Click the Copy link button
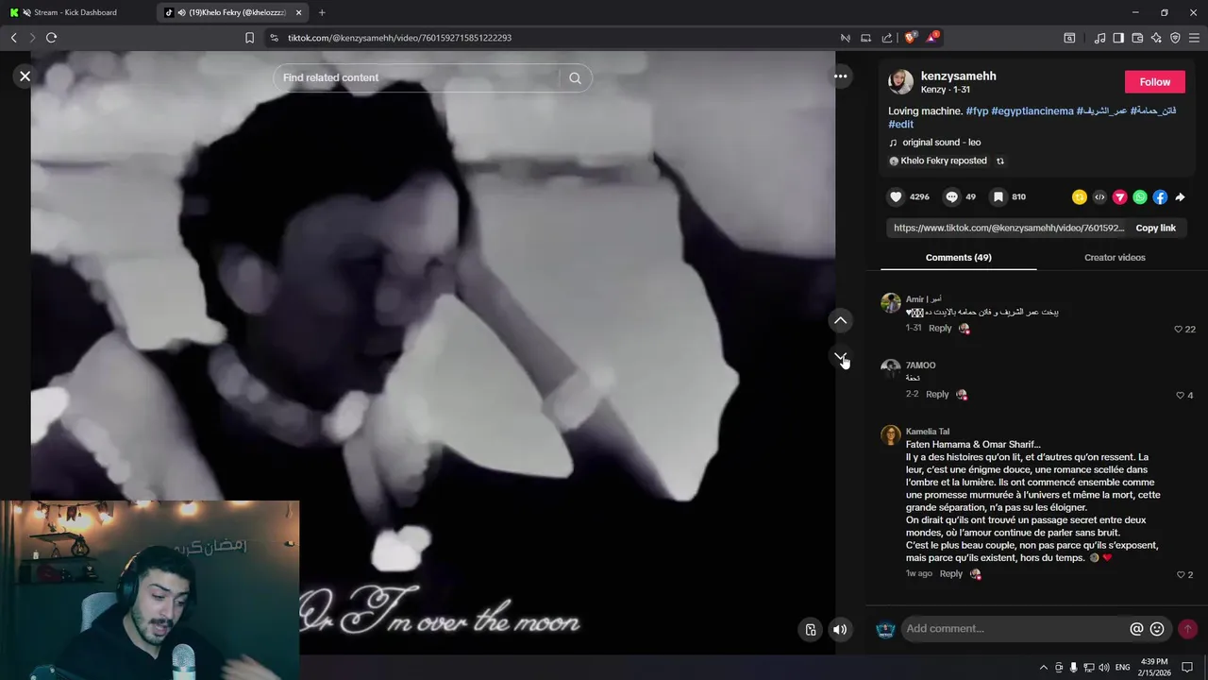This screenshot has width=1208, height=680. tap(1155, 228)
